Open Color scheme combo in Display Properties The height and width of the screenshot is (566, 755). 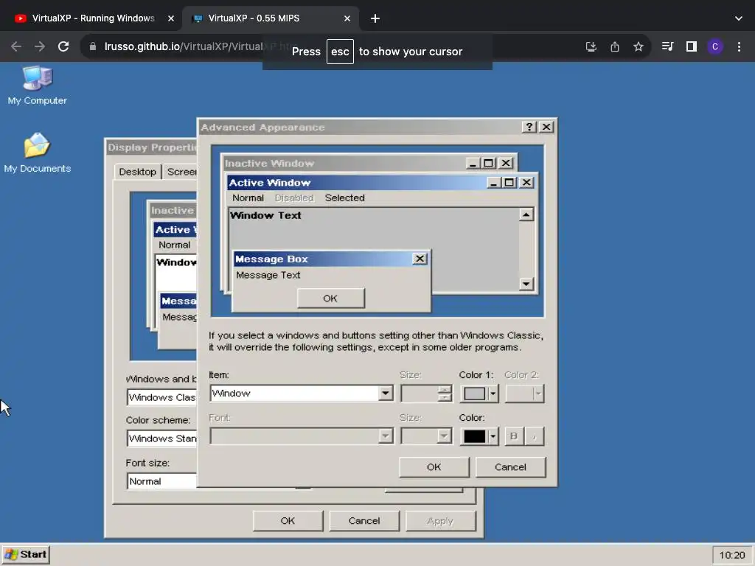click(x=161, y=439)
